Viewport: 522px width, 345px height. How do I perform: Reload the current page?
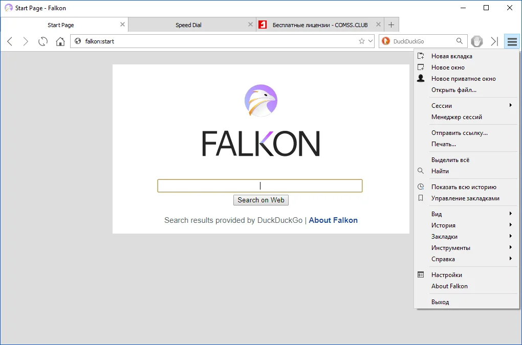tap(43, 41)
